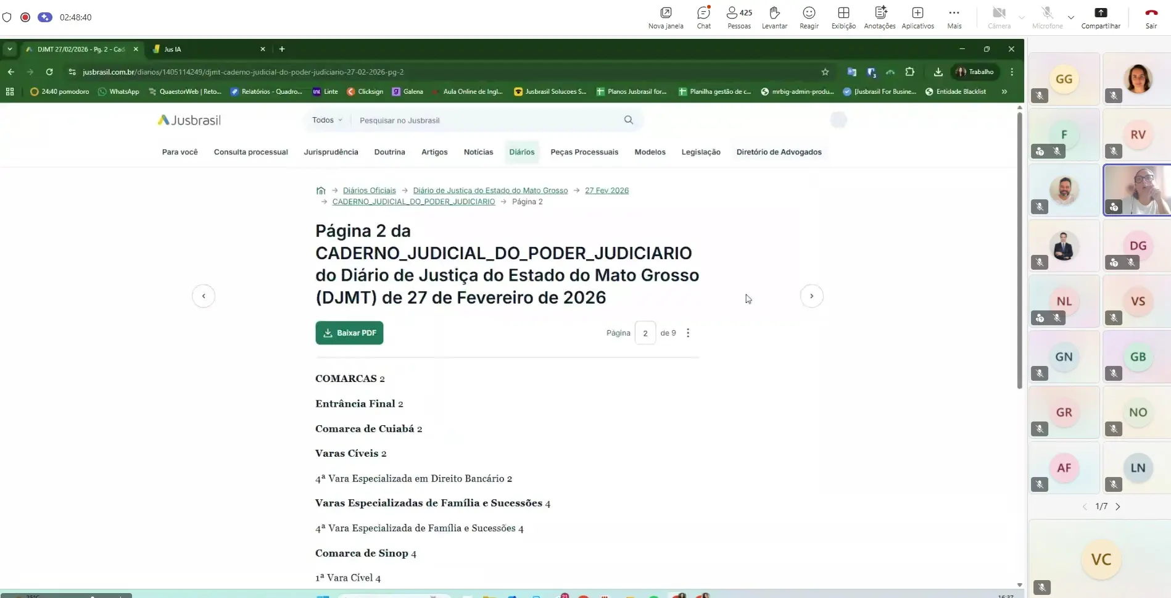The width and height of the screenshot is (1171, 598).
Task: Click the Baixar PDF button
Action: 349,333
